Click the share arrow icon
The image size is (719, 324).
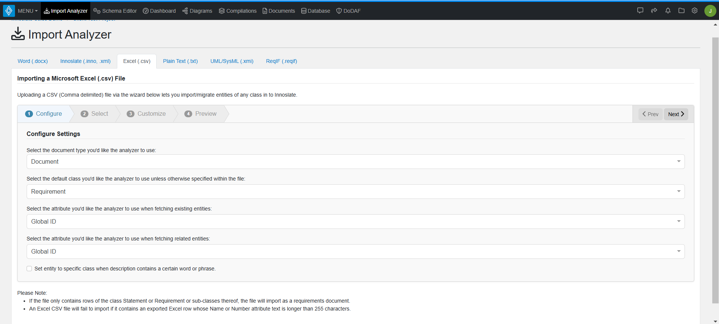pos(654,10)
